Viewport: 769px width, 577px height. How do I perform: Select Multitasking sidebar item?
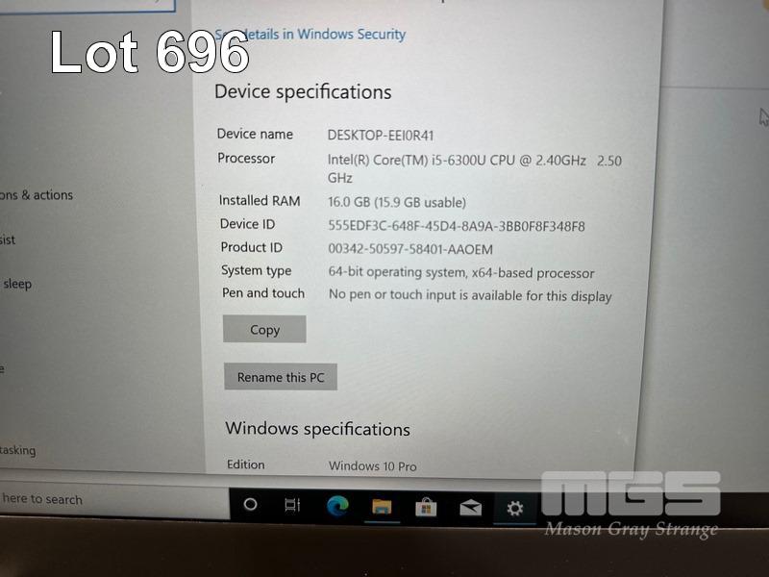17,450
